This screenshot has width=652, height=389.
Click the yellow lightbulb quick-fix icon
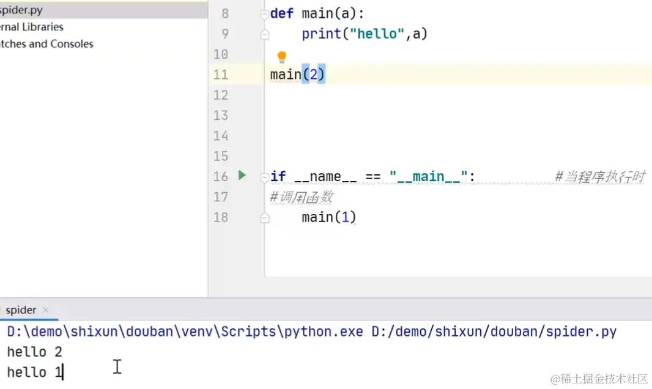point(281,56)
